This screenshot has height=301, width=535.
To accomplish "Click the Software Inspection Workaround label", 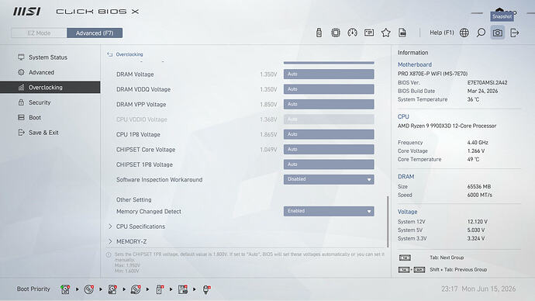I will pyautogui.click(x=159, y=179).
